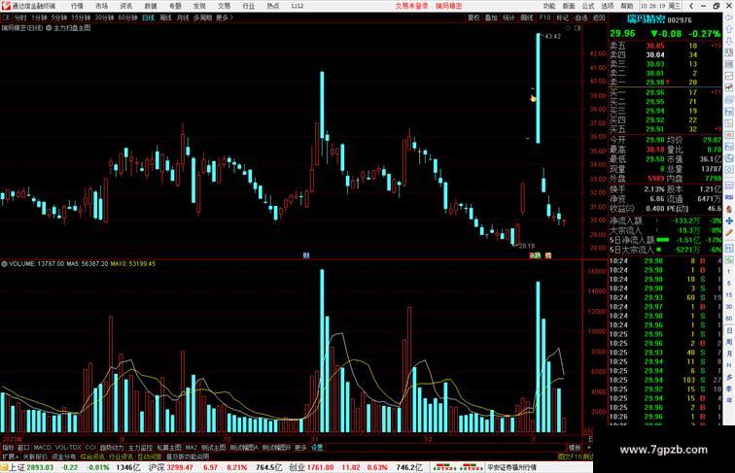Click the 叠加 overlay button

pos(491,17)
